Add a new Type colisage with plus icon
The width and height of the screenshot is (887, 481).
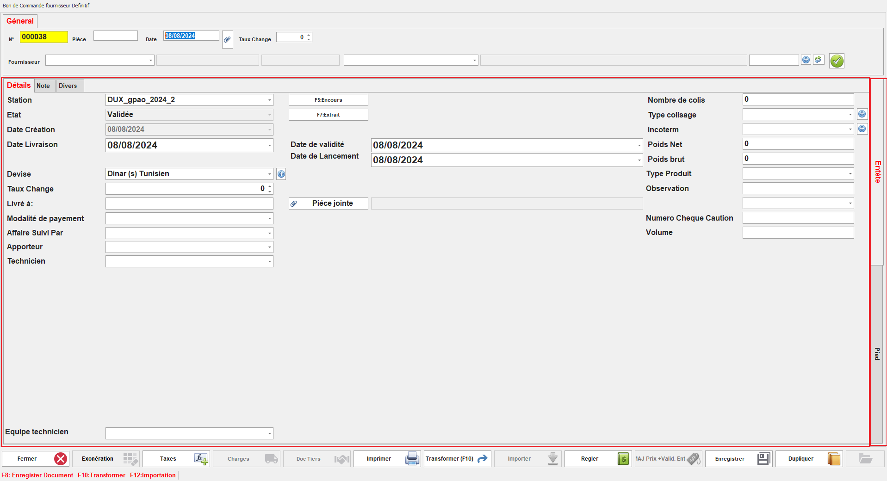(862, 114)
